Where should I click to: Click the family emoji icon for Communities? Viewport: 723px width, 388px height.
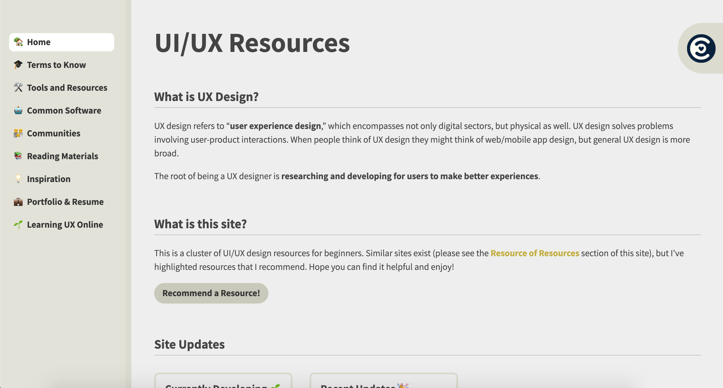pyautogui.click(x=18, y=133)
